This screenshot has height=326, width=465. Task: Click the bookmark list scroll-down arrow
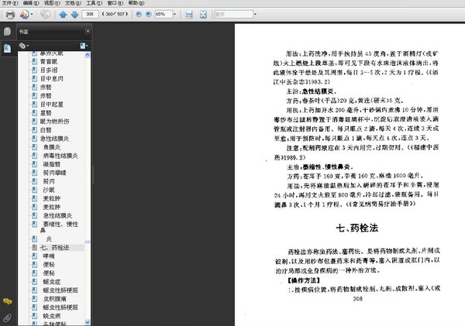pos(88,322)
